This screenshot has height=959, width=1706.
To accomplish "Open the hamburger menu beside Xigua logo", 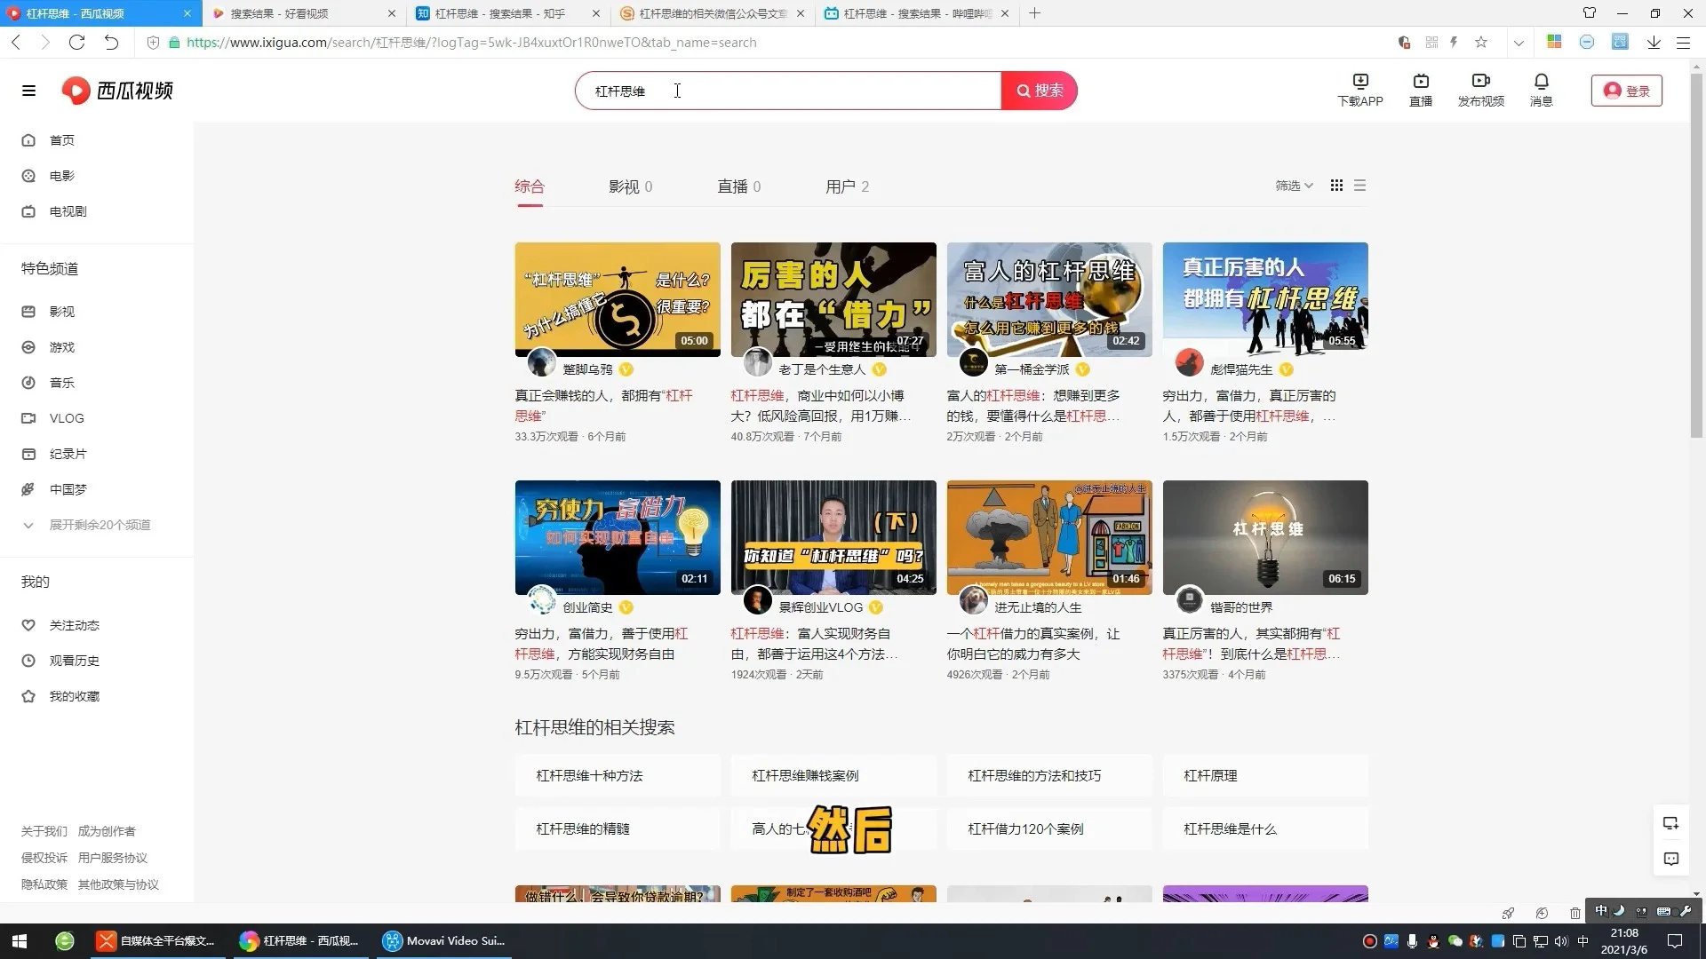I will (28, 91).
